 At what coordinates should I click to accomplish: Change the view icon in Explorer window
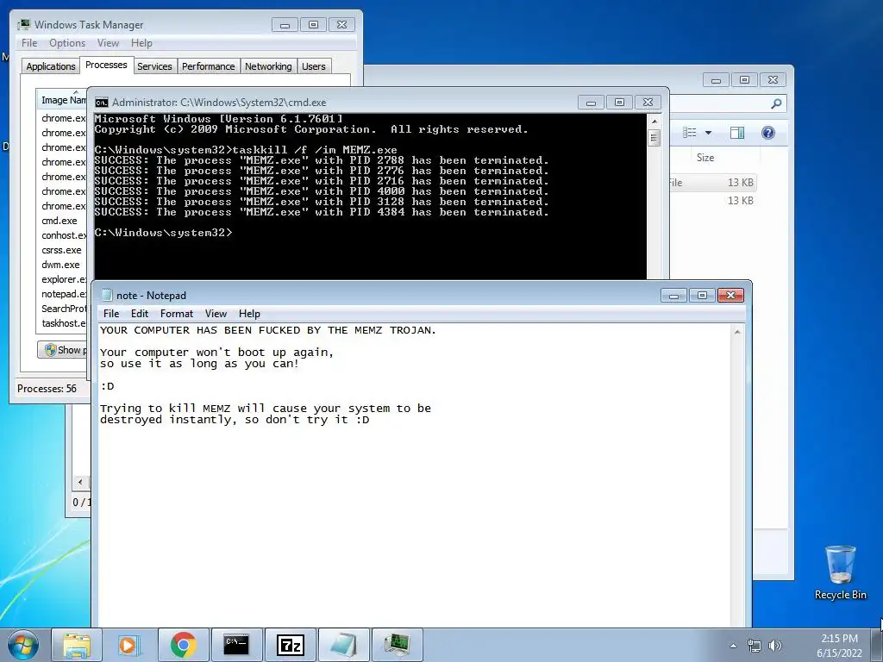point(690,132)
